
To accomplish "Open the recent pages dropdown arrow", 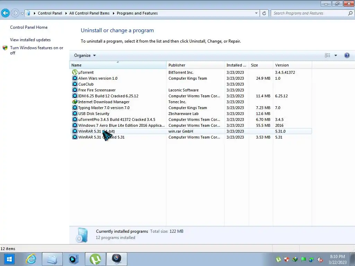I will [x=22, y=14].
